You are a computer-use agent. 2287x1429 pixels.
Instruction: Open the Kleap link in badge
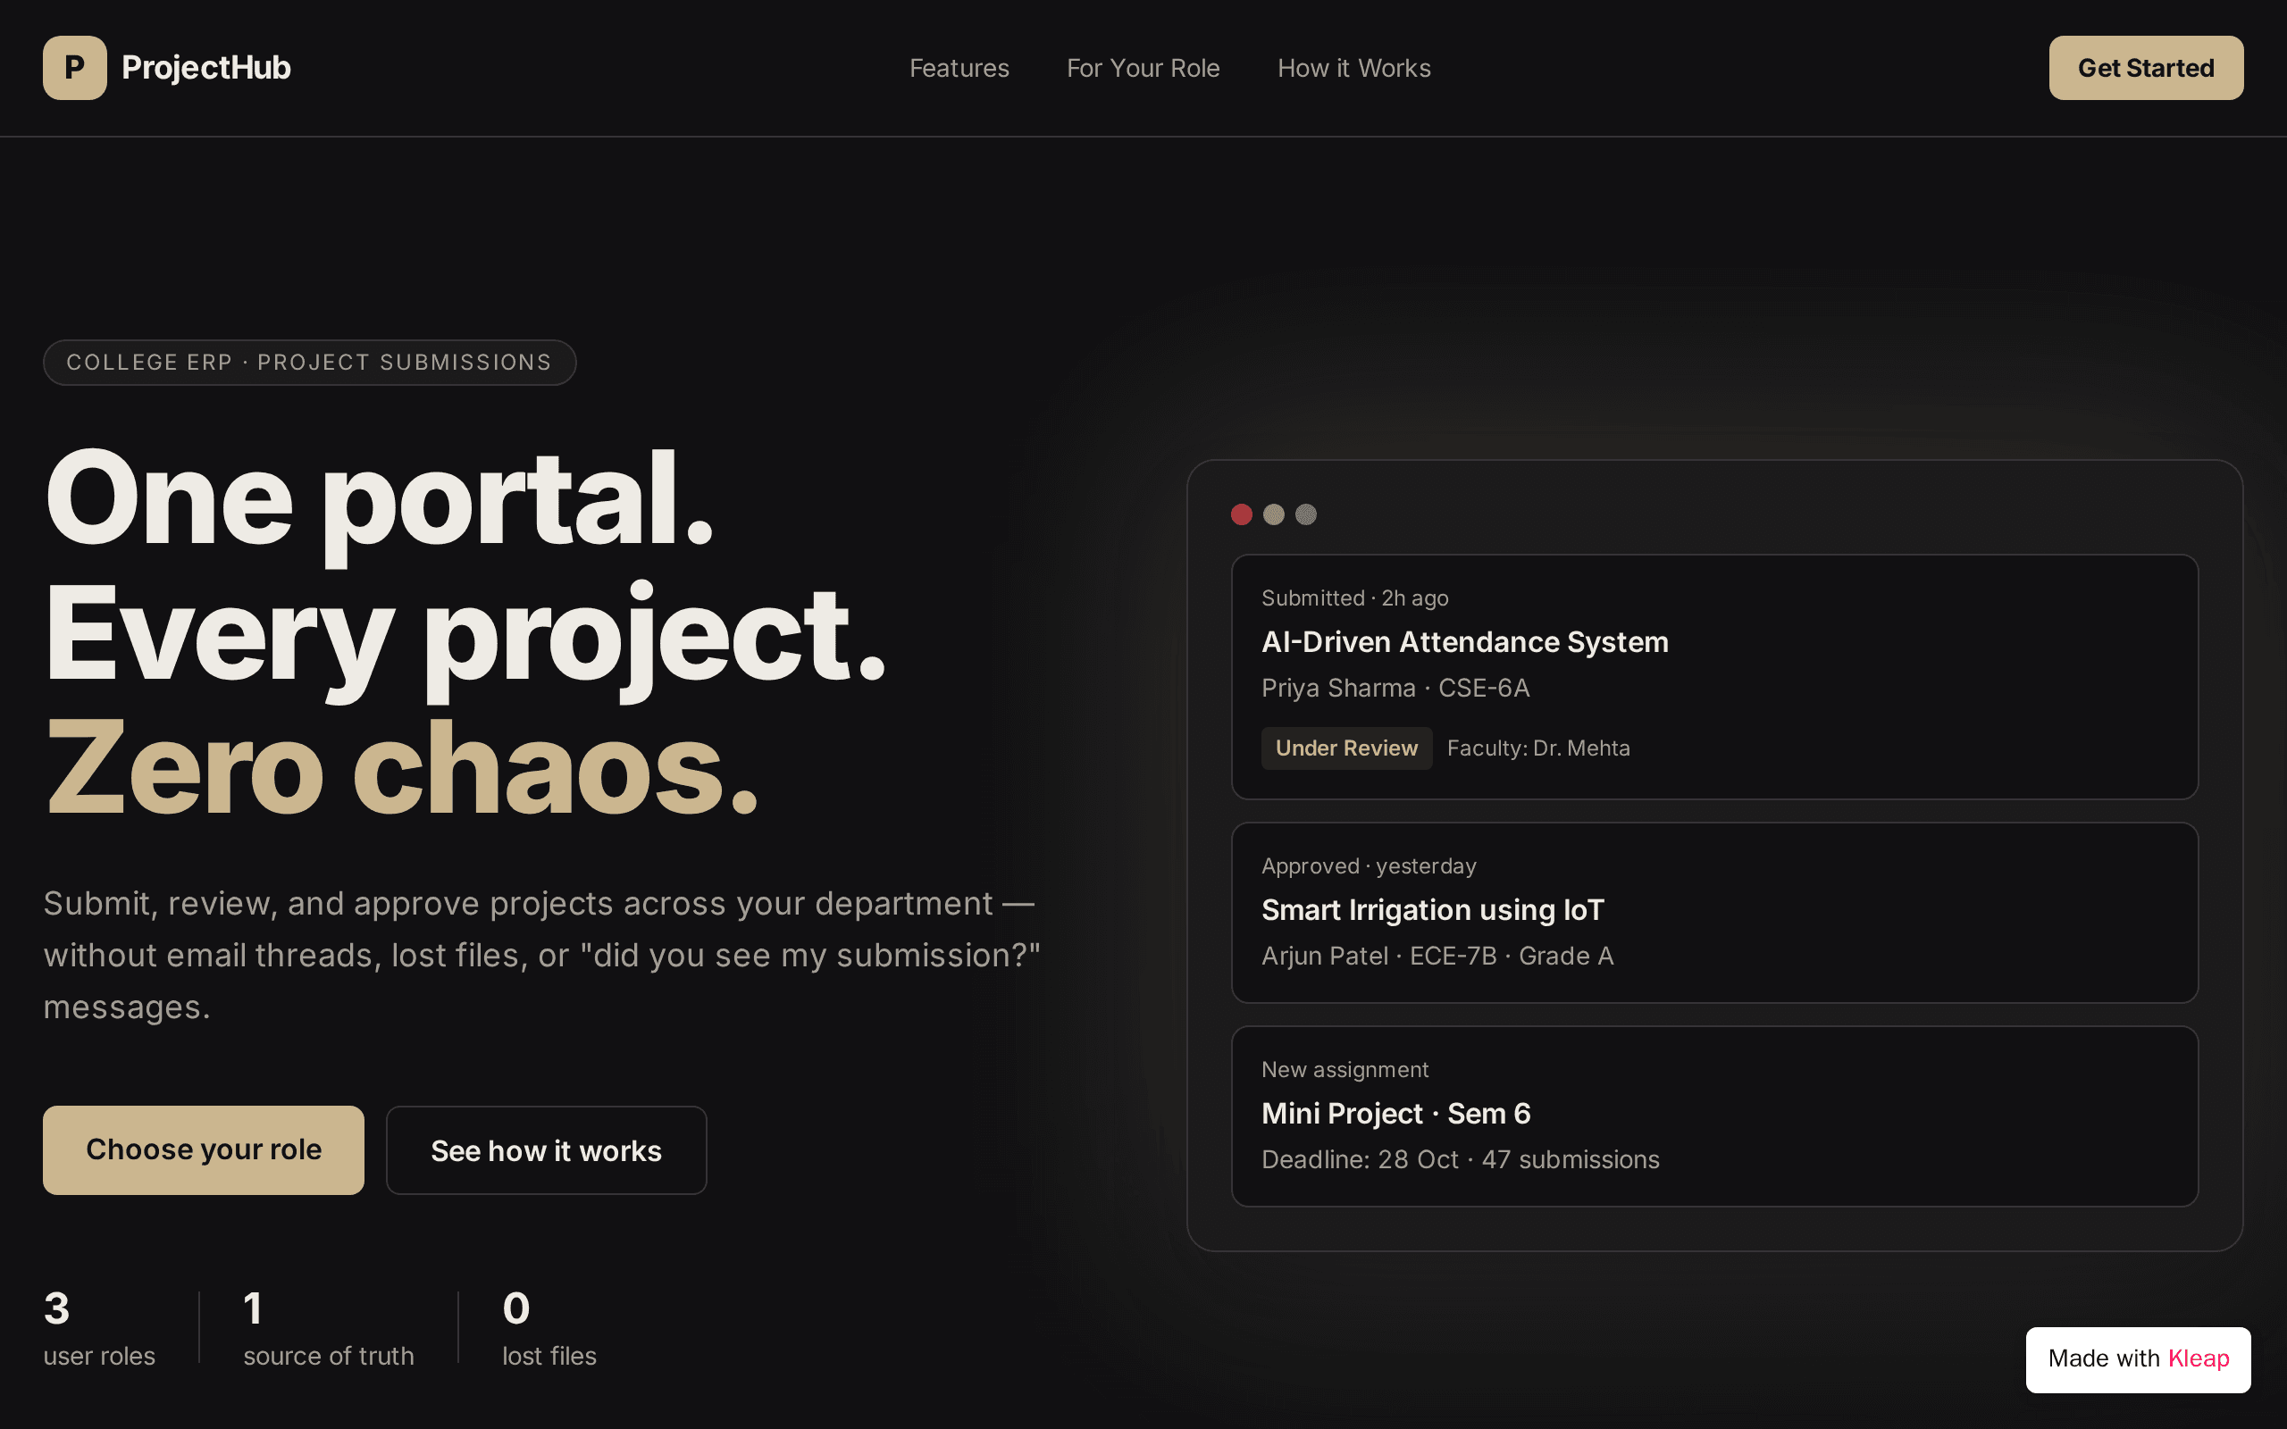tap(2199, 1359)
